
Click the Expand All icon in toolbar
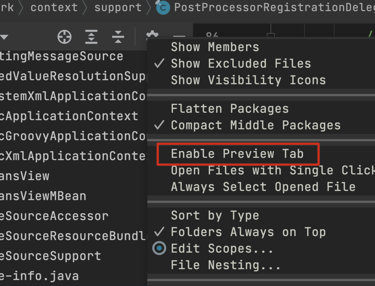(91, 37)
